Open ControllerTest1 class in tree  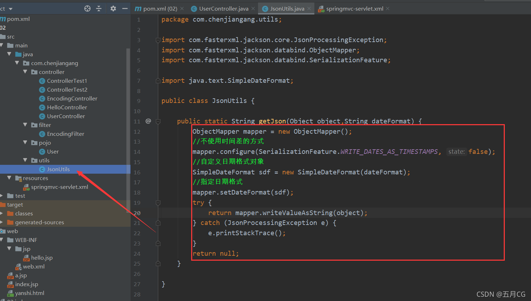click(67, 81)
